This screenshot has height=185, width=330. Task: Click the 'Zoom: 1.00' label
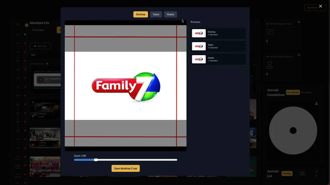[x=80, y=156]
